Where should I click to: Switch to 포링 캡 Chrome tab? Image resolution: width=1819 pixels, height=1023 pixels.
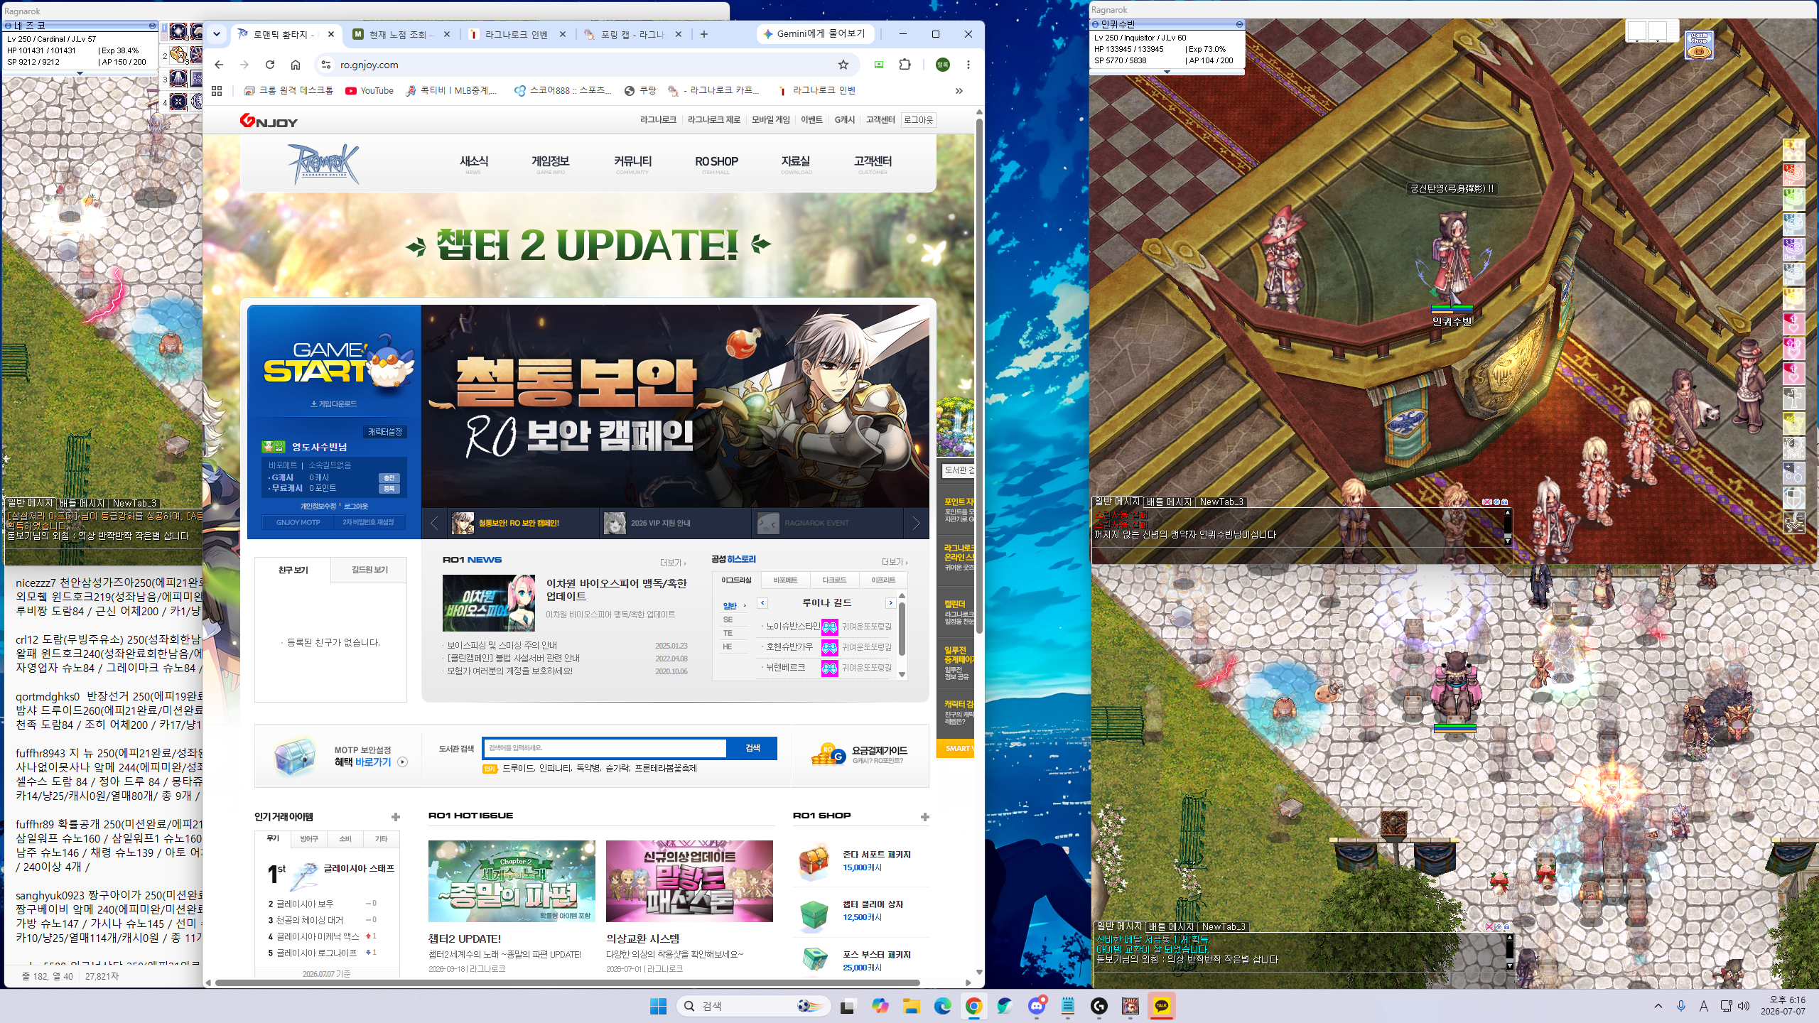coord(632,34)
